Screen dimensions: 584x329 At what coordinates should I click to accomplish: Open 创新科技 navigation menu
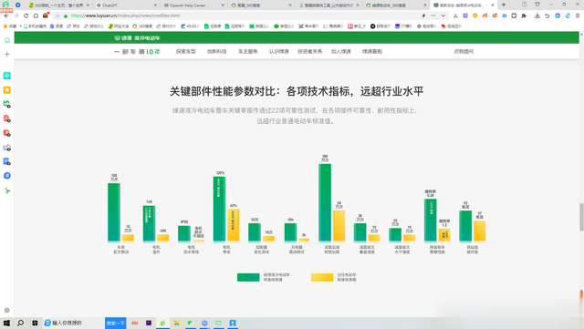(217, 51)
